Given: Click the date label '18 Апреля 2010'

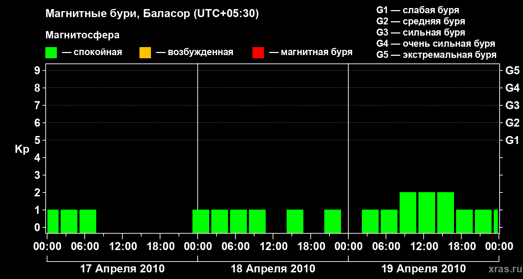Looking at the screenshot, I should coord(273,269).
